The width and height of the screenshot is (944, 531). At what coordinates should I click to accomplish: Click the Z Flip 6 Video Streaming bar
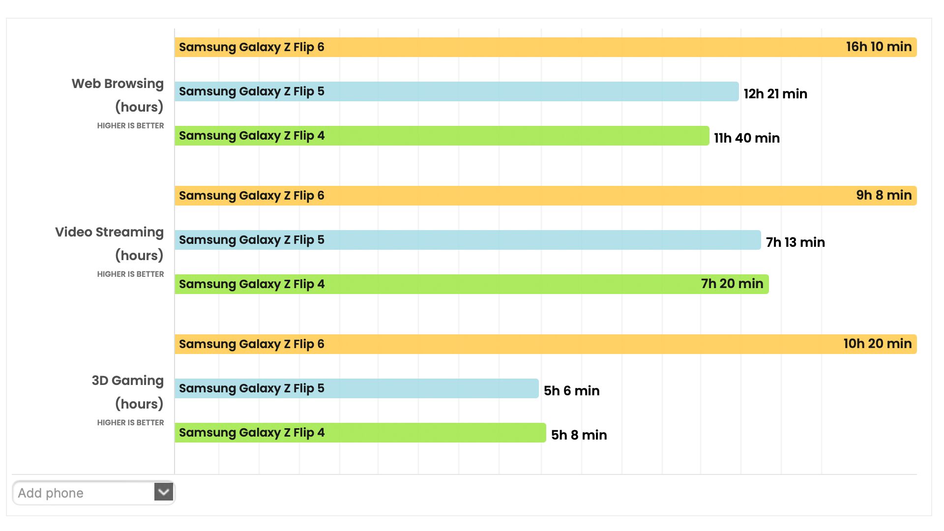(x=545, y=196)
